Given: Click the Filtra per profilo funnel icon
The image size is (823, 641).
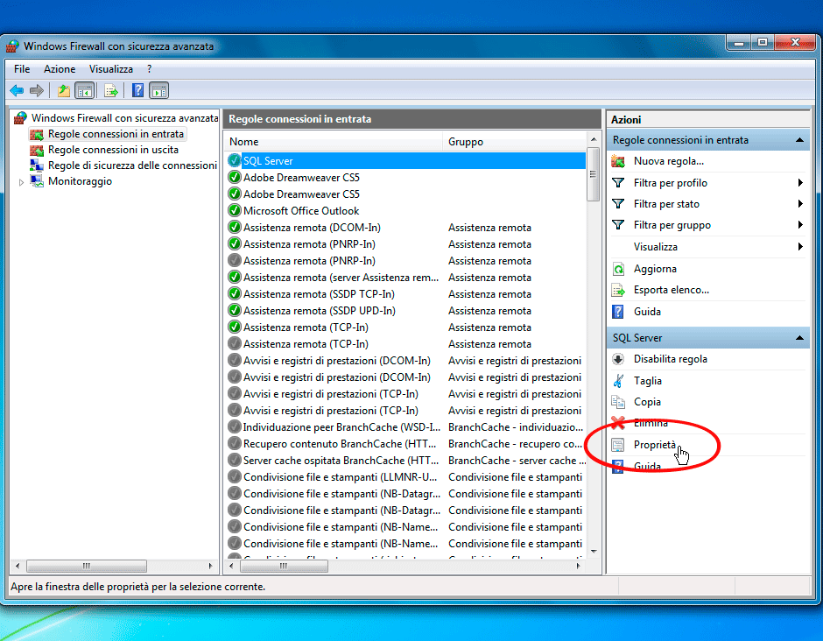Looking at the screenshot, I should tap(618, 183).
